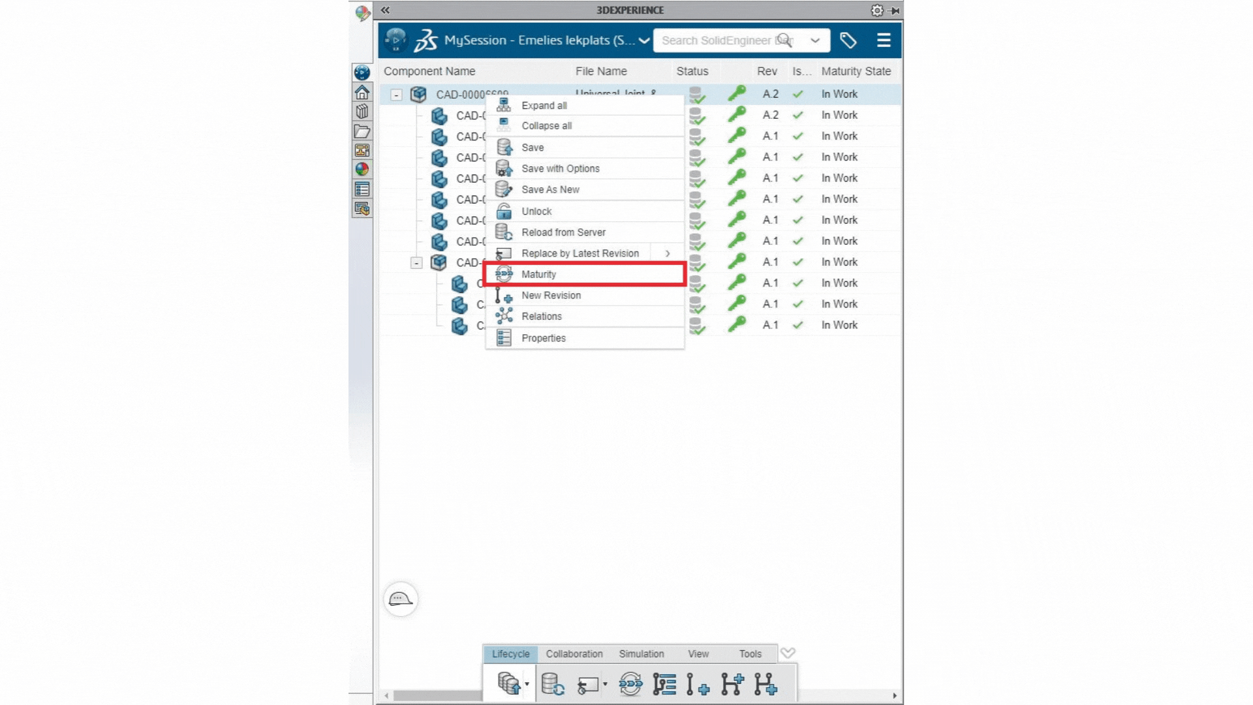The height and width of the screenshot is (705, 1253).
Task: Open the settings gear in title bar
Action: 876,10
